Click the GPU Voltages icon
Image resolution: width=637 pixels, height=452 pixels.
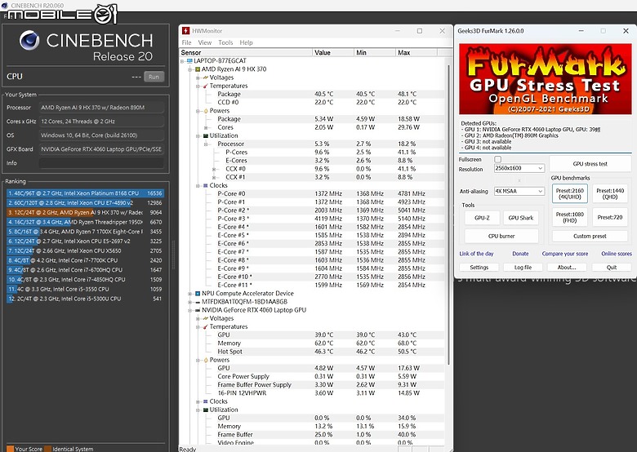[x=206, y=318]
